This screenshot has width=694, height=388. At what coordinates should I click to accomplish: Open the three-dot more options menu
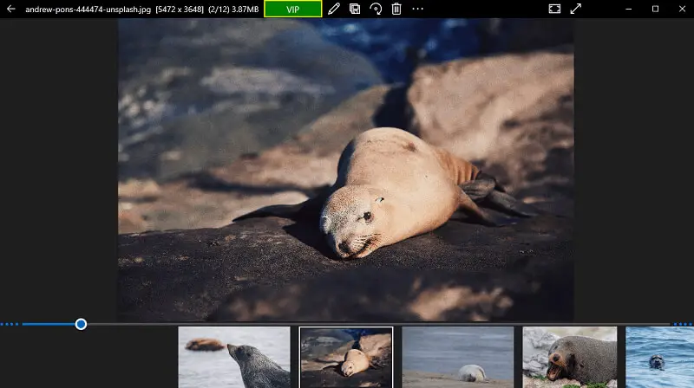(418, 9)
